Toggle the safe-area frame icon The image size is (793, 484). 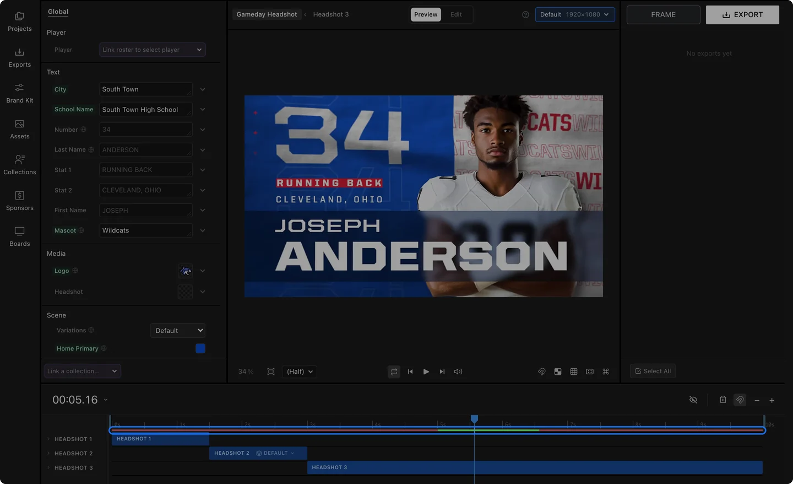pos(590,372)
